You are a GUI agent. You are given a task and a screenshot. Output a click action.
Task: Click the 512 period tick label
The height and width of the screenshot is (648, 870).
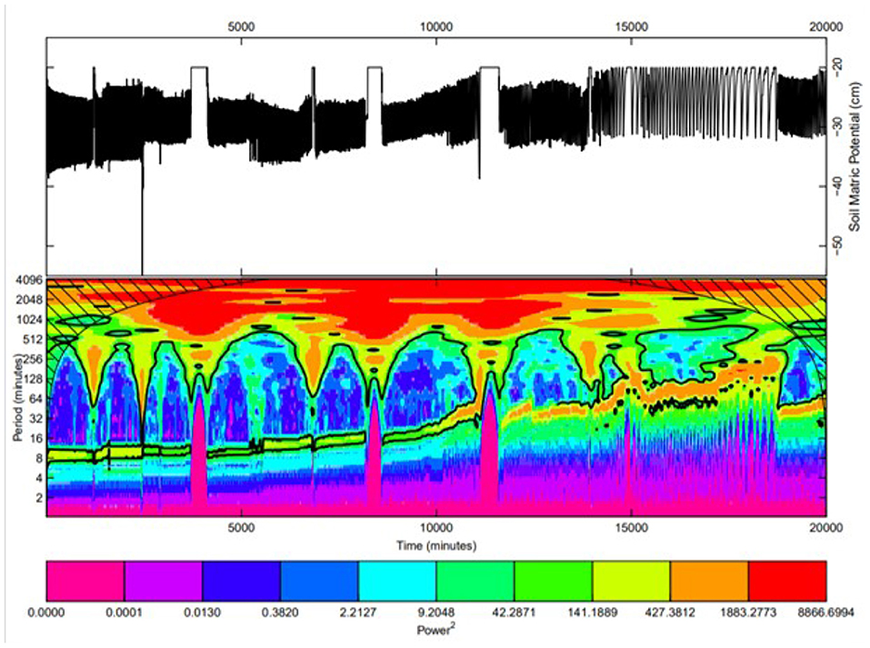[34, 340]
